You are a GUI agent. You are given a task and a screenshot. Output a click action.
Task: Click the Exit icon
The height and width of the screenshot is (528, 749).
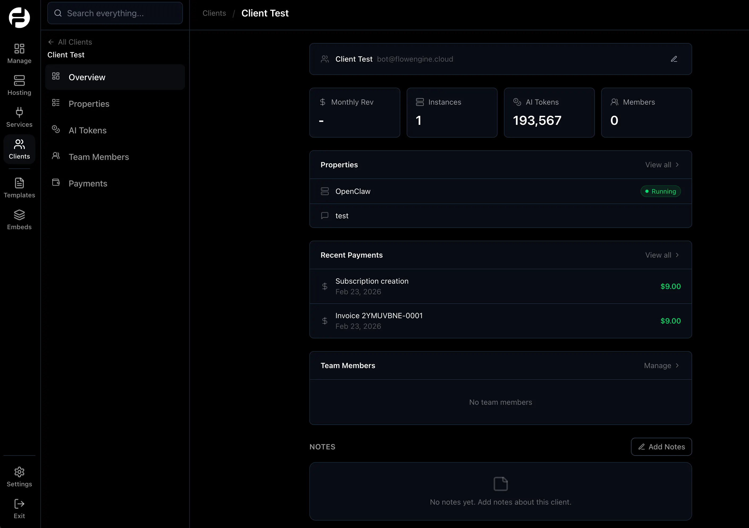pyautogui.click(x=19, y=504)
